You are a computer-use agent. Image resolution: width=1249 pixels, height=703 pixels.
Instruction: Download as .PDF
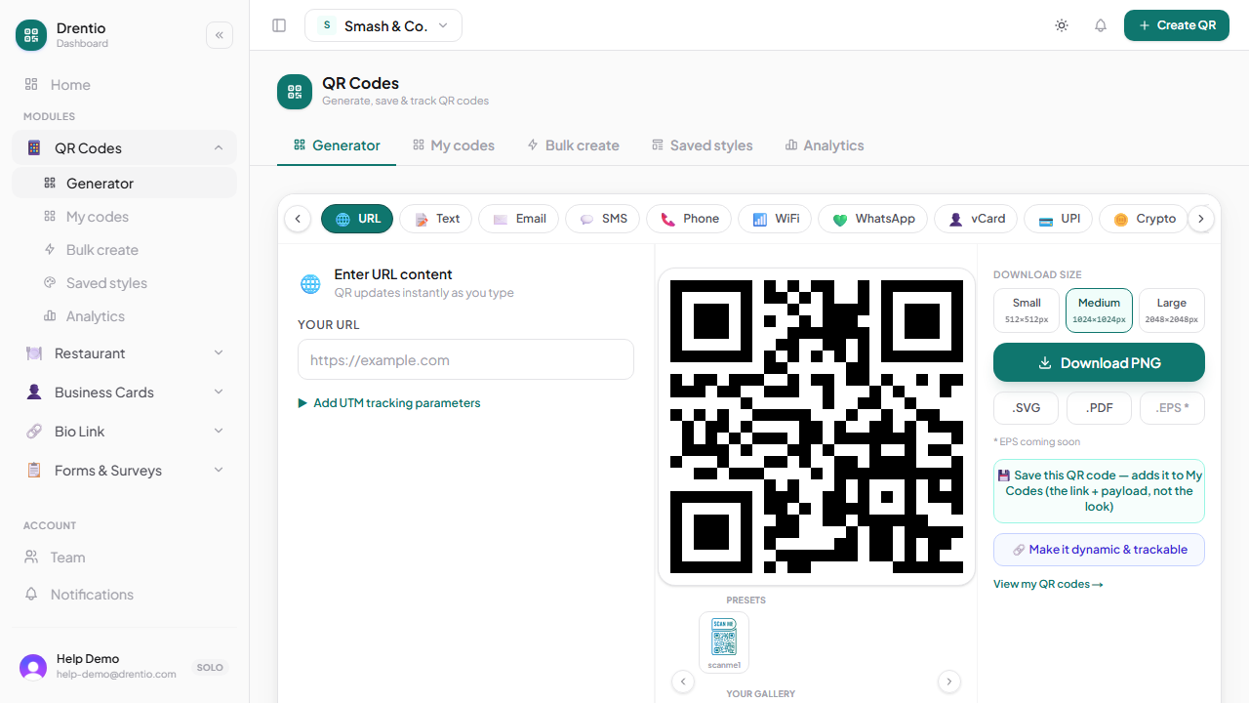click(1099, 408)
